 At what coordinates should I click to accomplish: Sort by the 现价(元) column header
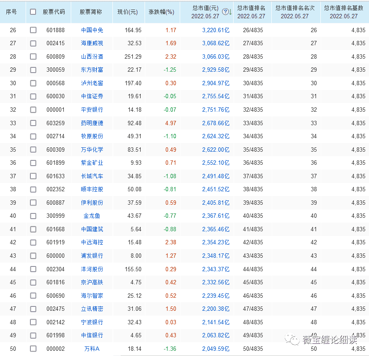click(128, 12)
